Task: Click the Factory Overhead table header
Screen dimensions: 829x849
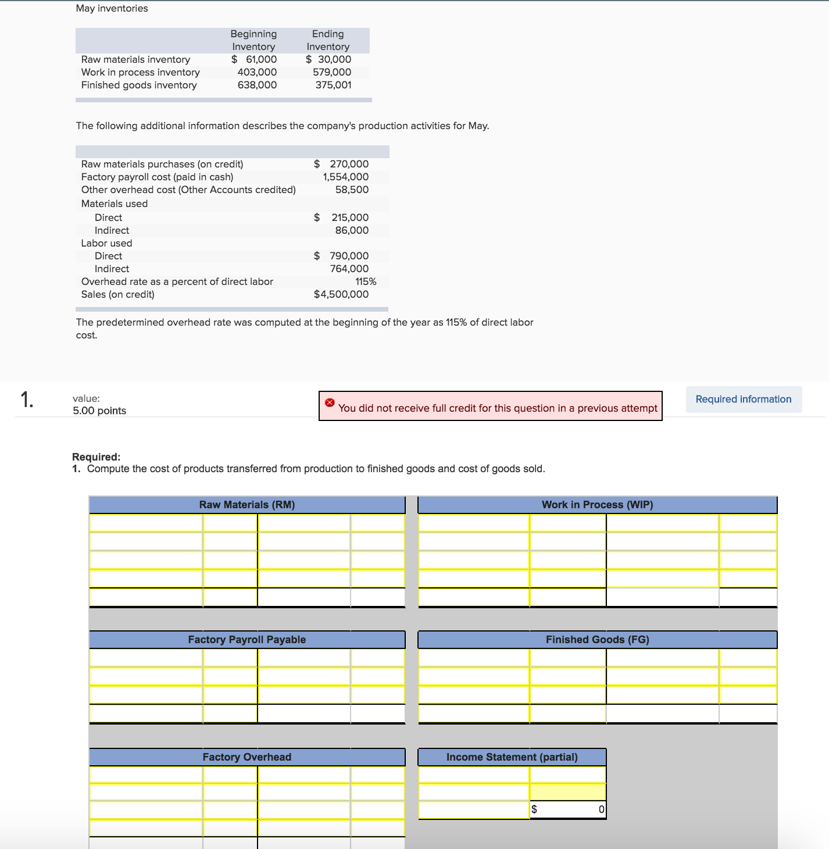Action: pyautogui.click(x=247, y=757)
